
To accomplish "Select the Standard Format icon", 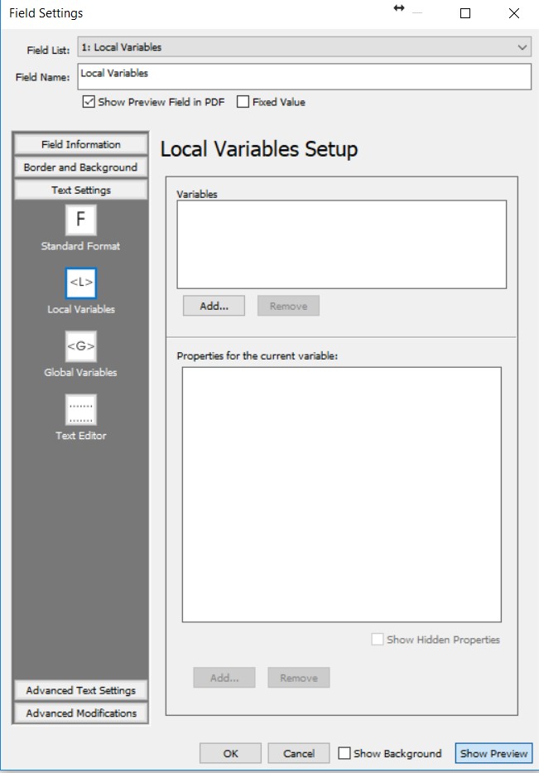I will [x=81, y=220].
